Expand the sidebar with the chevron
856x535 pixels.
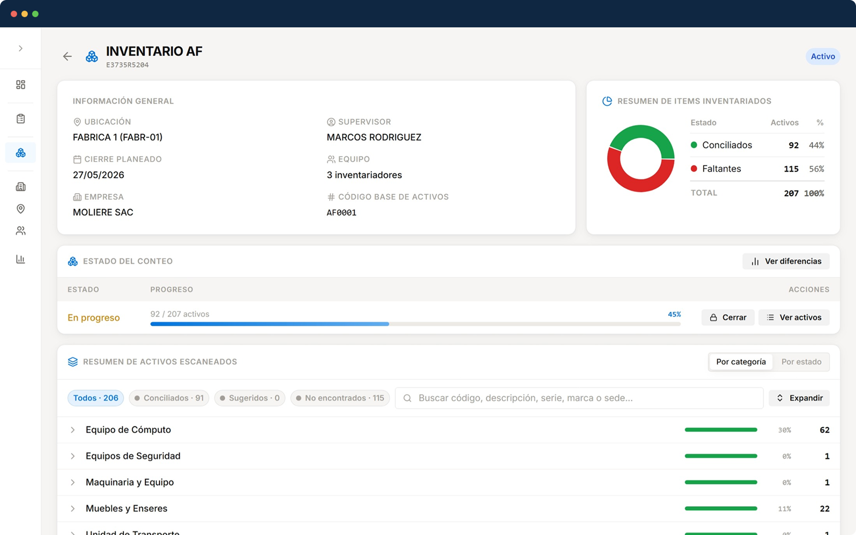point(20,48)
